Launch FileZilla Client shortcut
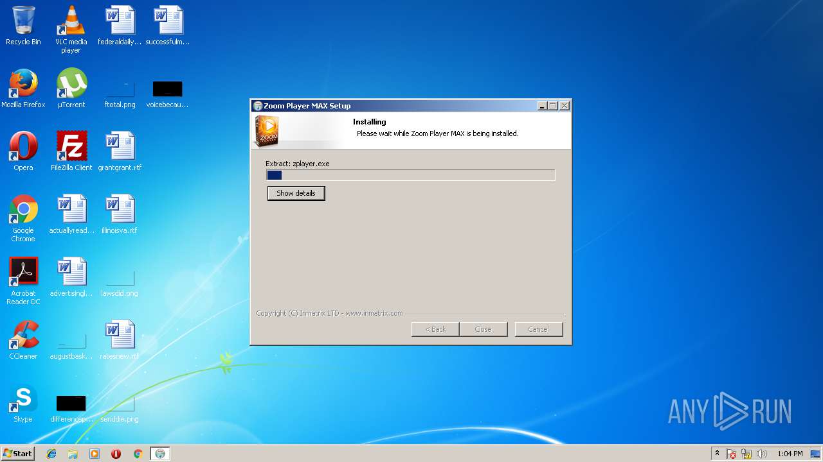 click(71, 151)
